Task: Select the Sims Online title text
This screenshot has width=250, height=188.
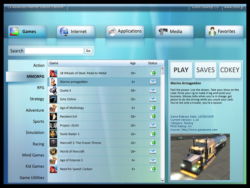Action: click(x=68, y=99)
